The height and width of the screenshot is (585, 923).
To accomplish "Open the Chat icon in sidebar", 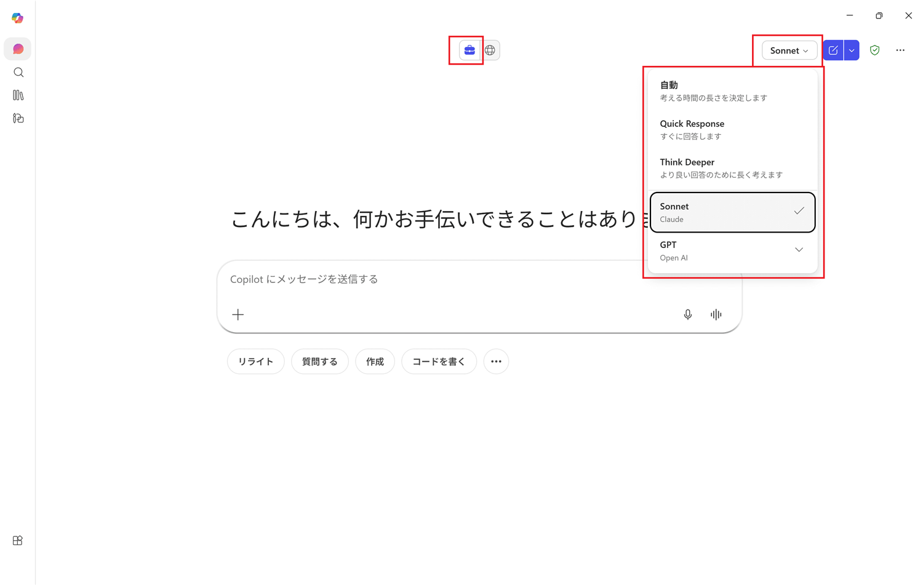I will click(x=18, y=49).
